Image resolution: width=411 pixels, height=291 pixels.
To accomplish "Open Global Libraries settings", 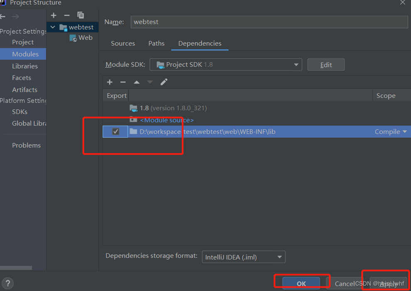I will 29,123.
